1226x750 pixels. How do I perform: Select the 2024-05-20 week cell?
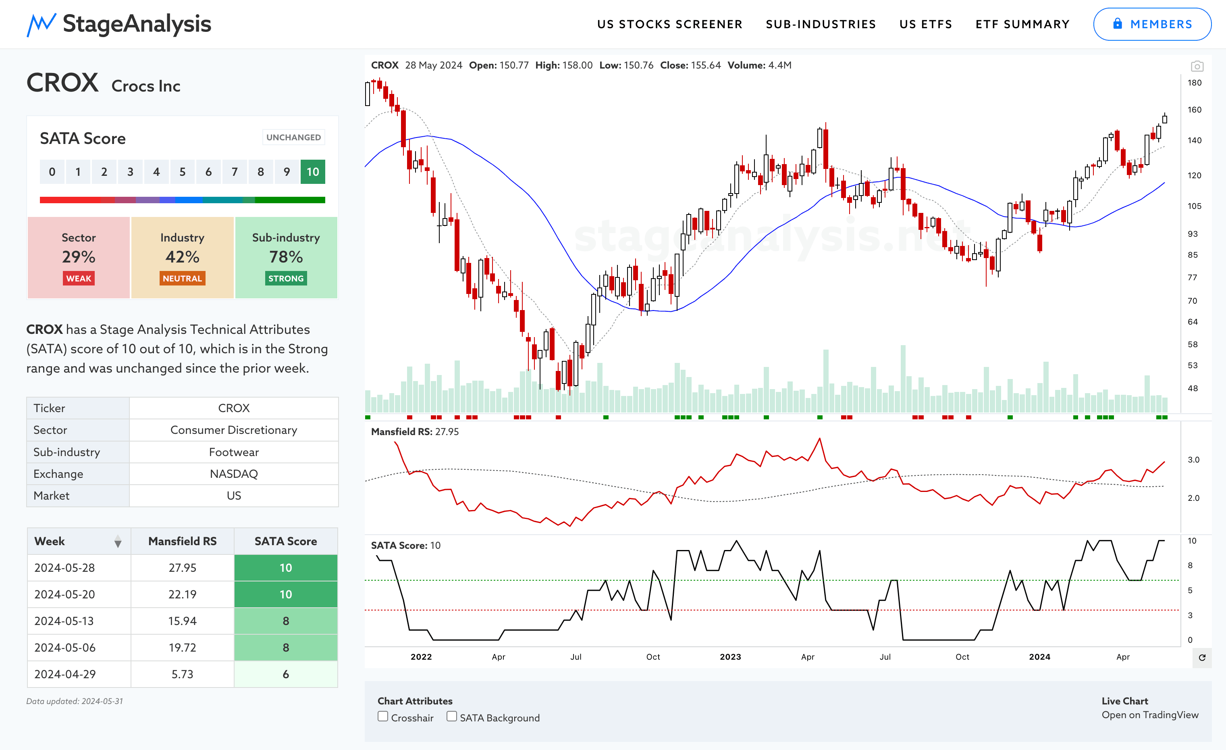[x=79, y=594]
